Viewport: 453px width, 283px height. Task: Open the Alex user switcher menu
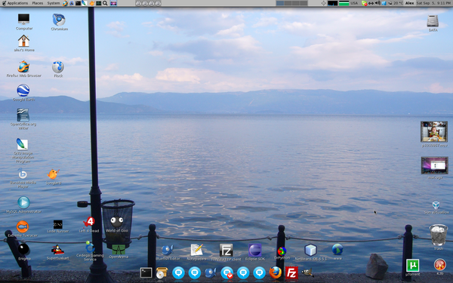pyautogui.click(x=409, y=3)
